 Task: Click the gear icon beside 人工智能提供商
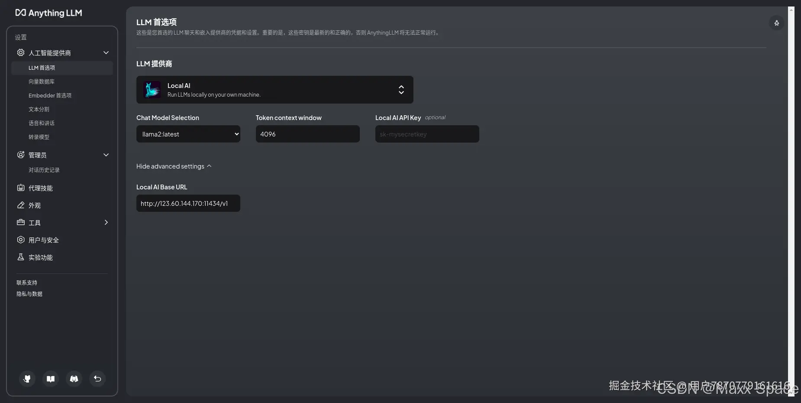point(21,52)
